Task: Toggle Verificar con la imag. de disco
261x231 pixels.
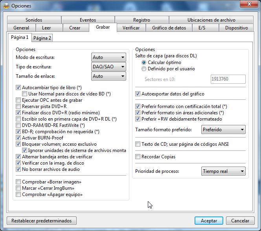Action: [18, 163]
